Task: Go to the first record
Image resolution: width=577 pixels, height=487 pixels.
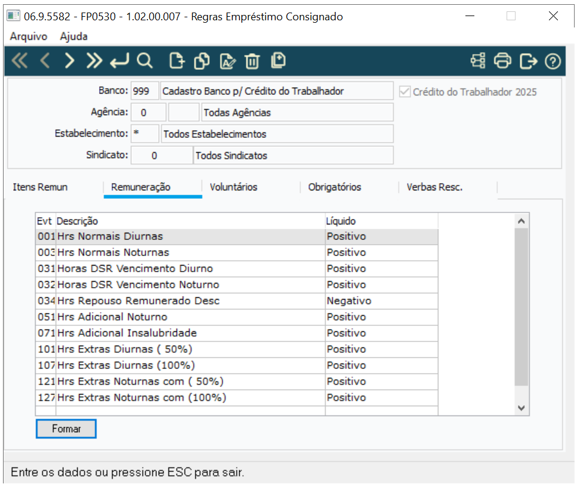Action: click(20, 61)
